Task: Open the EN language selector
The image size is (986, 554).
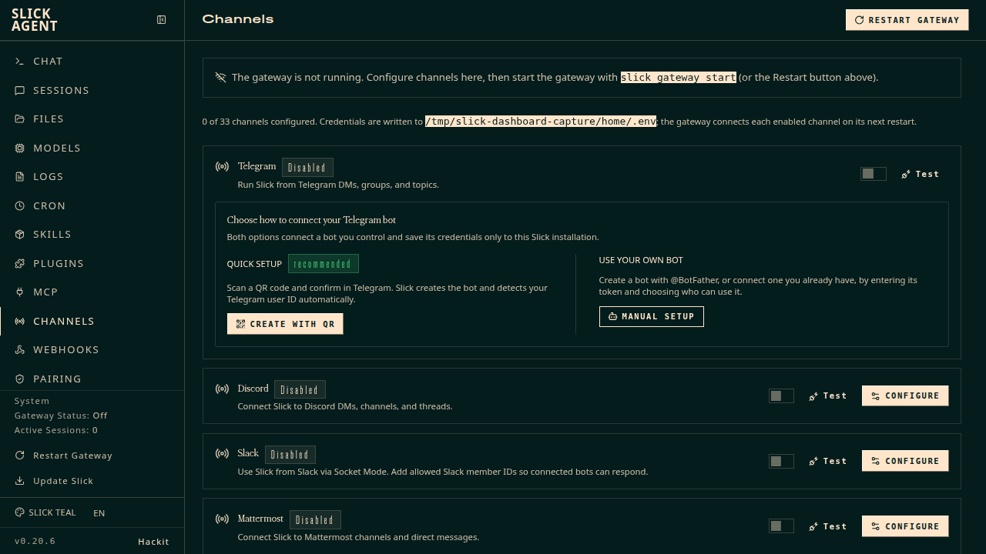Action: 99,513
